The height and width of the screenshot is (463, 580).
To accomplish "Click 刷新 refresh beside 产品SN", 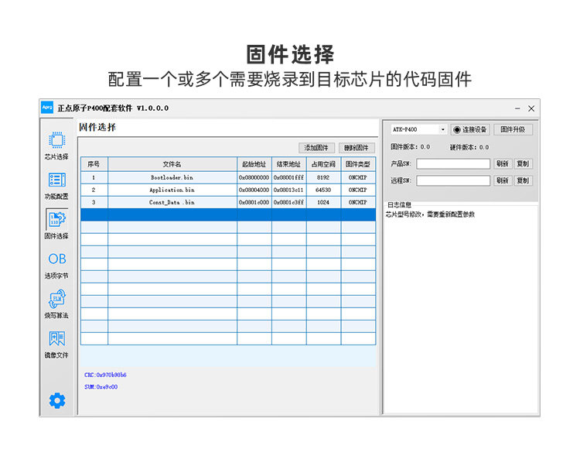I will coord(503,163).
